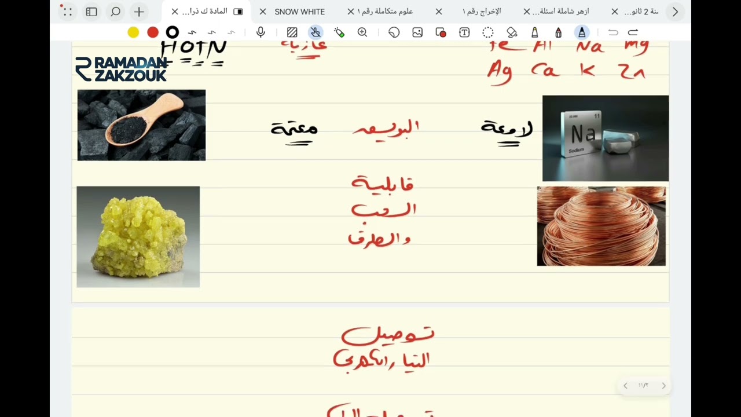Undo the last stroke

(x=613, y=32)
